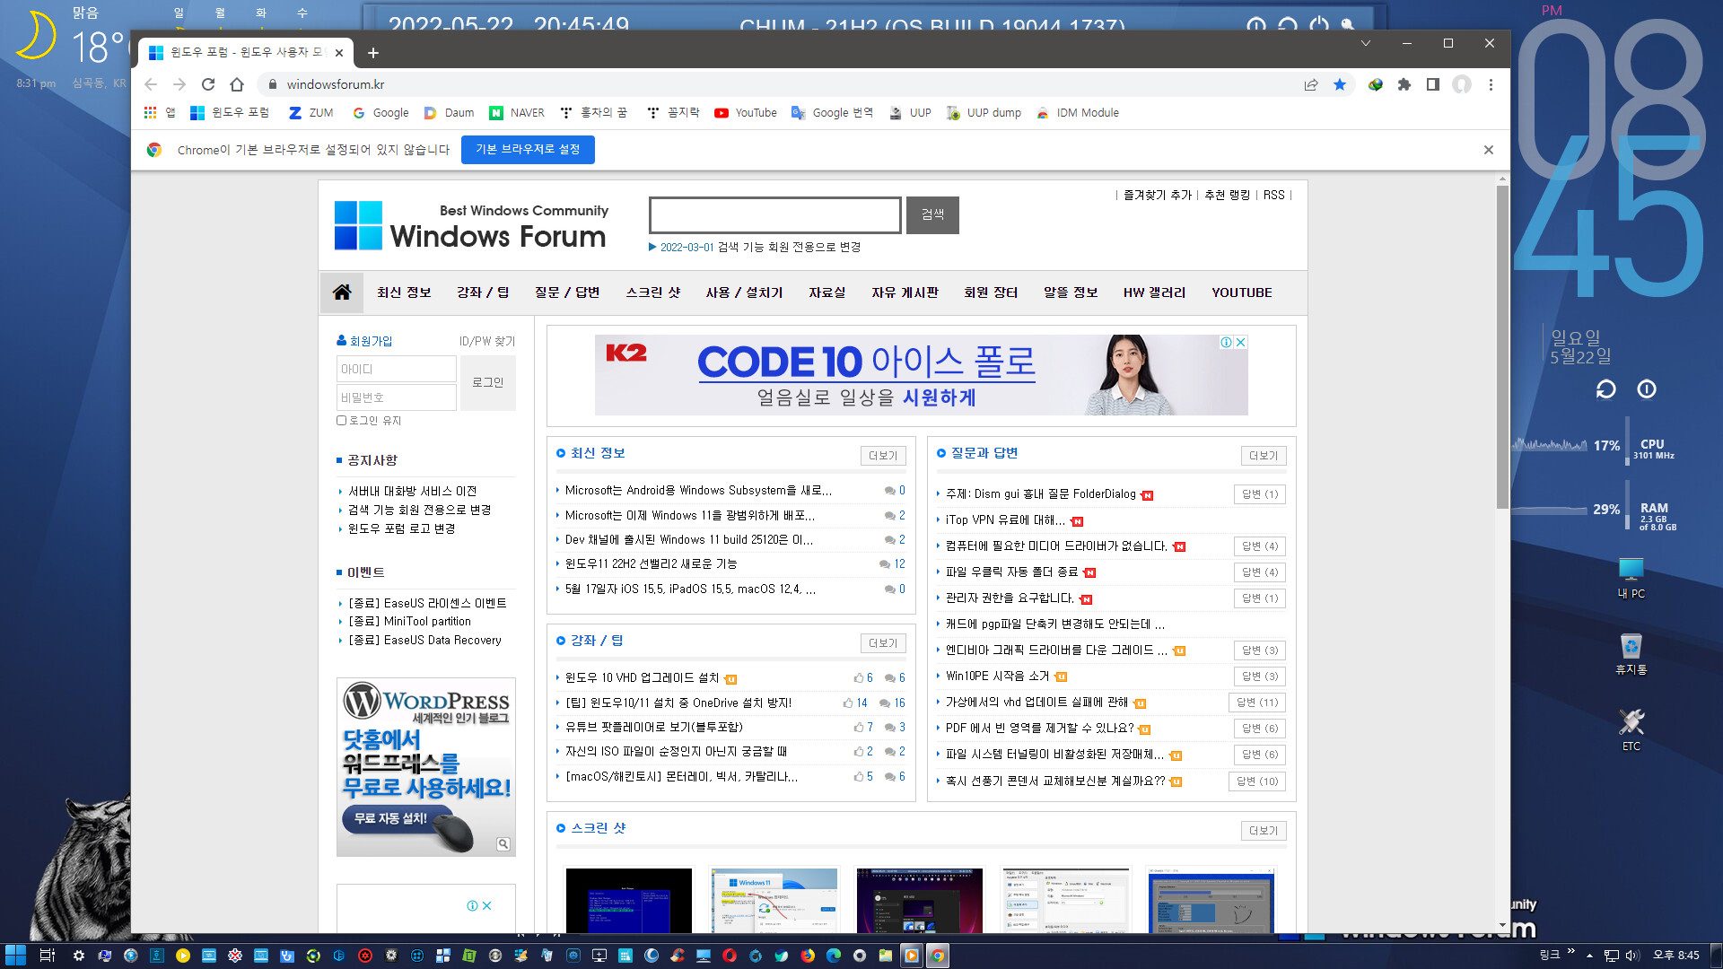Screen dimensions: 1723x969
Task: Click the page vertical scrollbar thumb
Action: pos(1502,346)
